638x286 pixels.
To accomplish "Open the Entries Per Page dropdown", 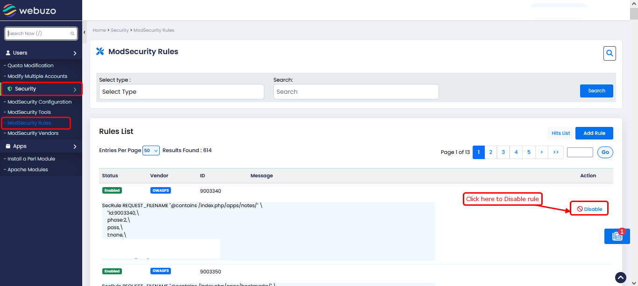I will (x=151, y=151).
